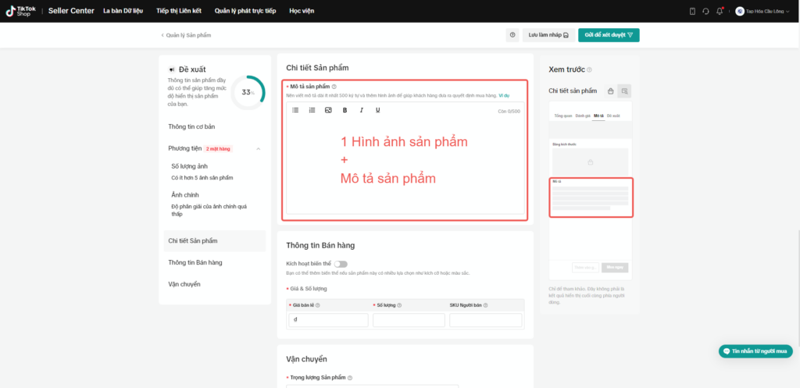Click Gửi để xét duyệt button
The height and width of the screenshot is (388, 800).
[x=609, y=35]
